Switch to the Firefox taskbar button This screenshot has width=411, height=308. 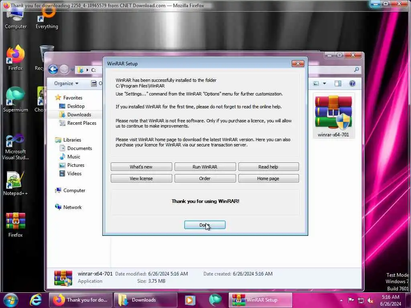tap(81, 300)
